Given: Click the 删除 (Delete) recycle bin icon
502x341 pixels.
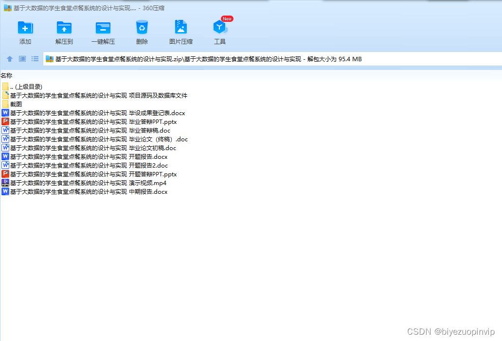Looking at the screenshot, I should click(142, 28).
